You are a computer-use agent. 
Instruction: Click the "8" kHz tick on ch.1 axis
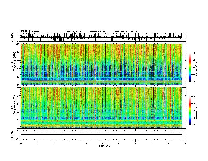(x=18, y=52)
